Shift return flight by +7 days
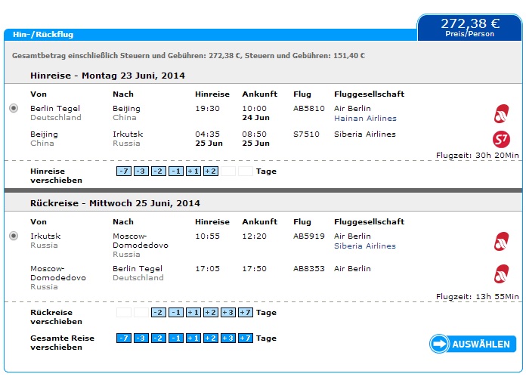 246,313
